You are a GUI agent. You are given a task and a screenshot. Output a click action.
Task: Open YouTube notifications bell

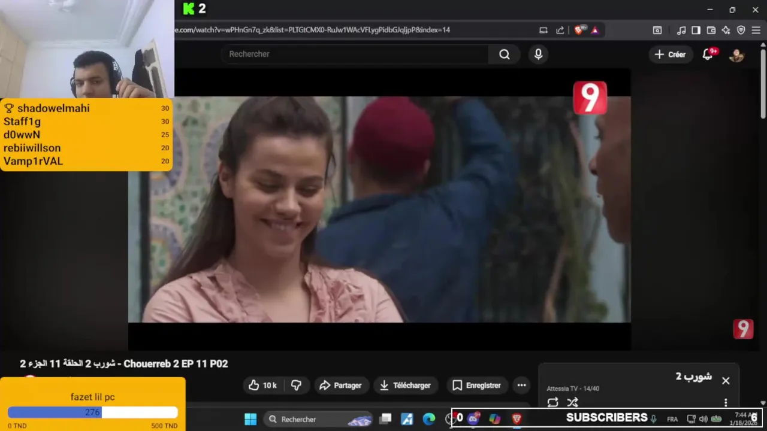pos(708,54)
